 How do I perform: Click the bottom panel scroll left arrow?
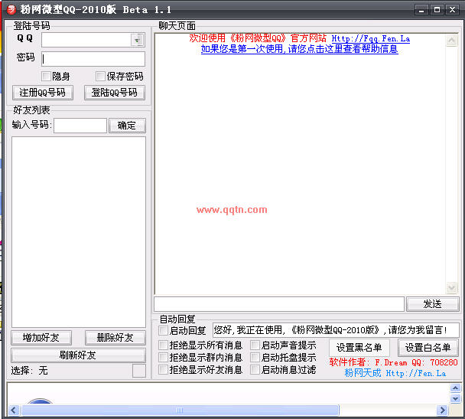(13, 411)
